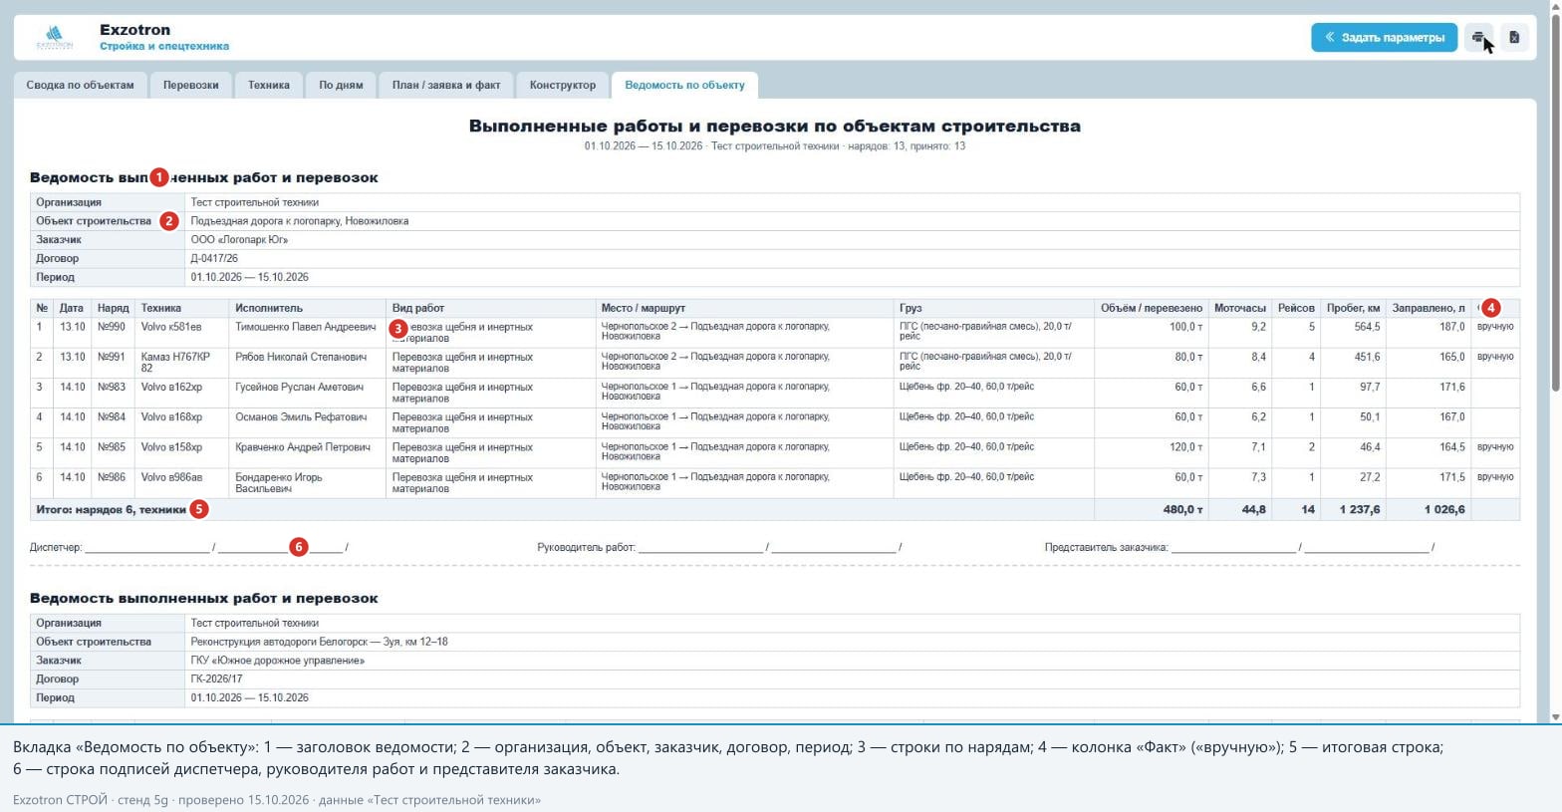Click the «Объём / перевезено» column header

tap(1152, 309)
